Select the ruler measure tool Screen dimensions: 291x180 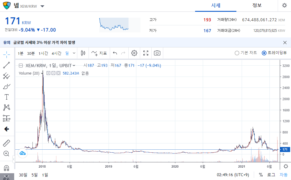point(6,143)
